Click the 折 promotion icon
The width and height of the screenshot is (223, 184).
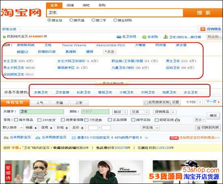pos(203,29)
